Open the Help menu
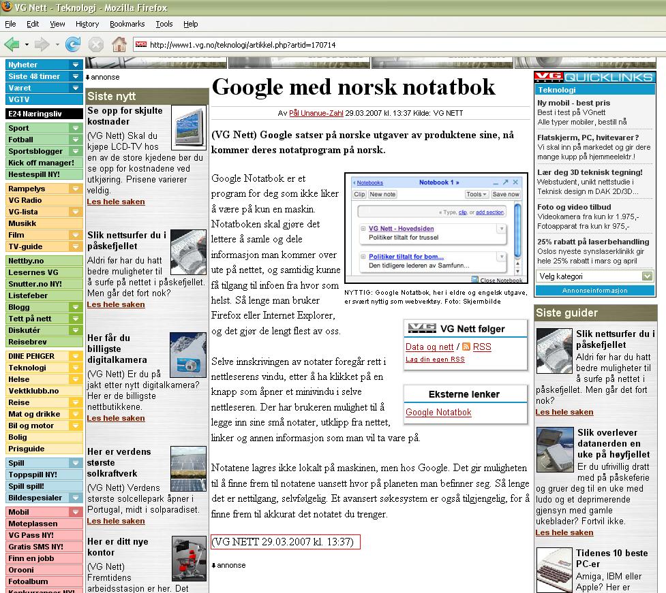This screenshot has height=593, width=666. tap(191, 24)
